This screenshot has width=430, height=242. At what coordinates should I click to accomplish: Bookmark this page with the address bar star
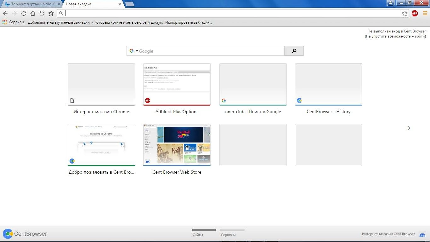[x=405, y=13]
